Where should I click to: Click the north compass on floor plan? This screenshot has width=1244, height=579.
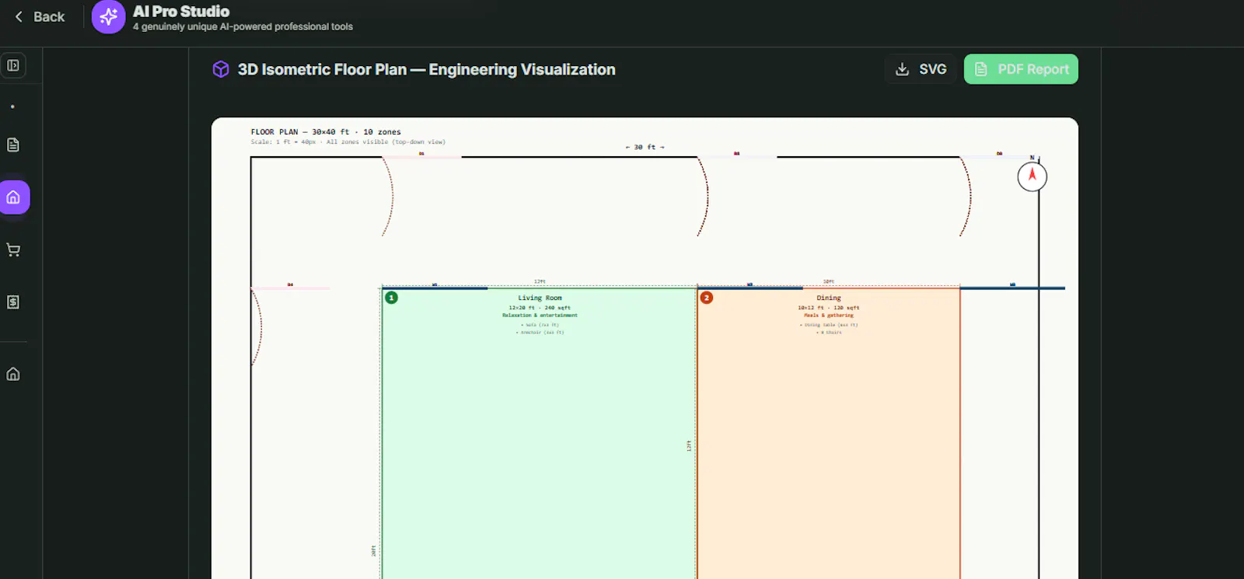coord(1032,176)
